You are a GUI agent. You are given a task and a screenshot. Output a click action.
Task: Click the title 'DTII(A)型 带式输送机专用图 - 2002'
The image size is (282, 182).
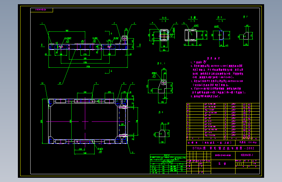click(223, 148)
